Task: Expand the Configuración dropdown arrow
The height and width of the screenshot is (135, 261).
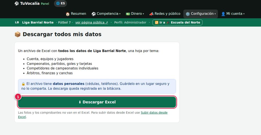Action: [215, 14]
